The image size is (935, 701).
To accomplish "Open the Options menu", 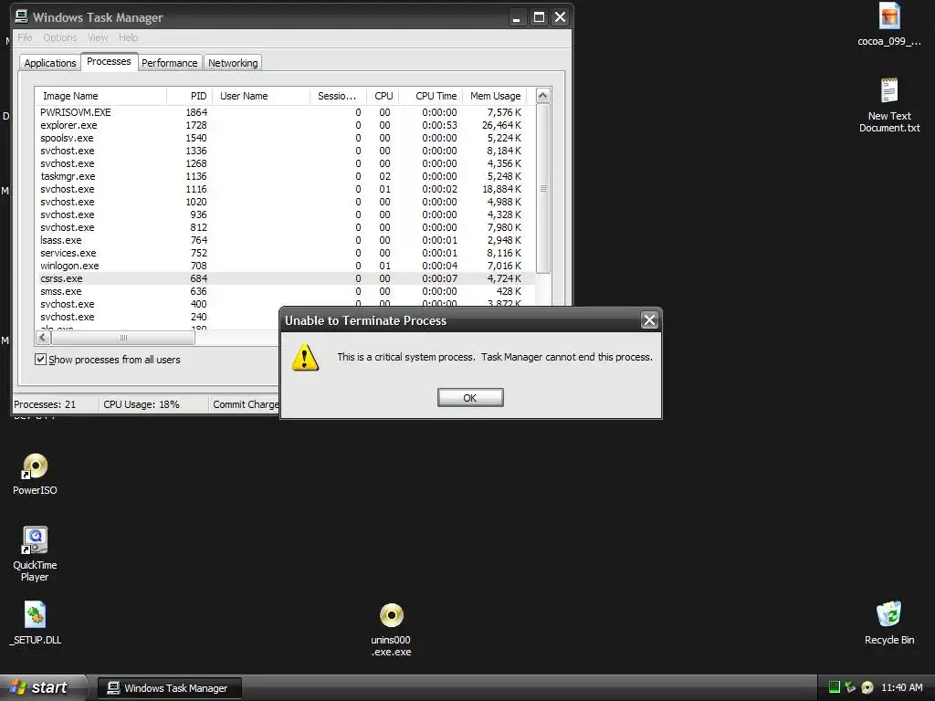I will (60, 37).
